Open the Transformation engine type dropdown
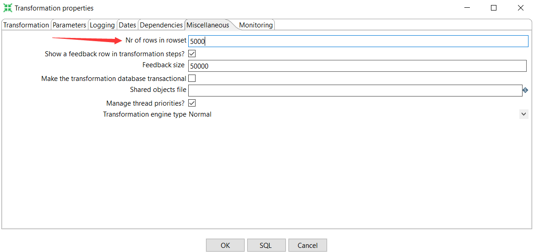 [523, 114]
